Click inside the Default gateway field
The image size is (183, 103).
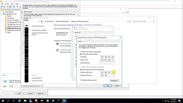click(x=108, y=63)
